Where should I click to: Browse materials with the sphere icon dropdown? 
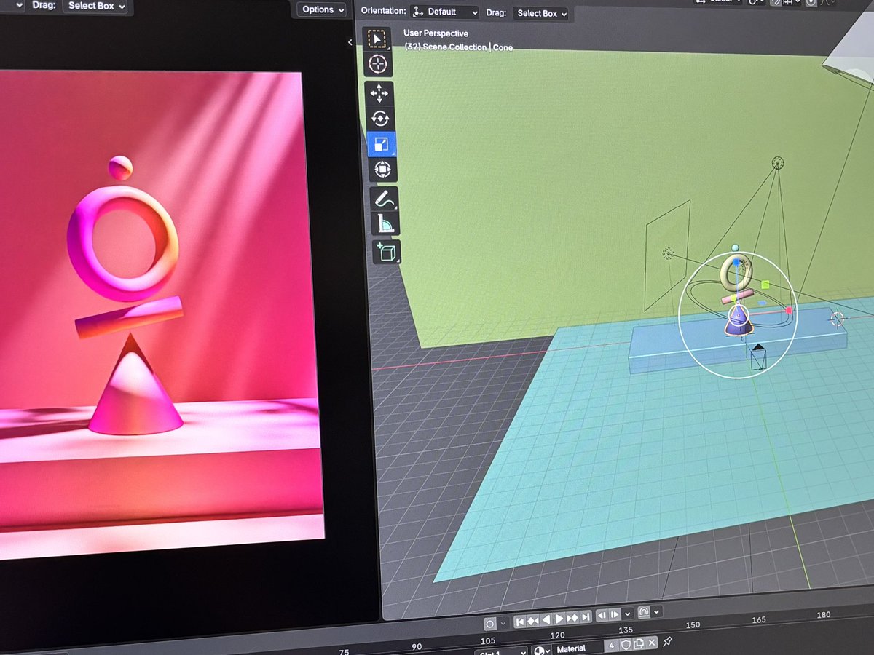(541, 651)
